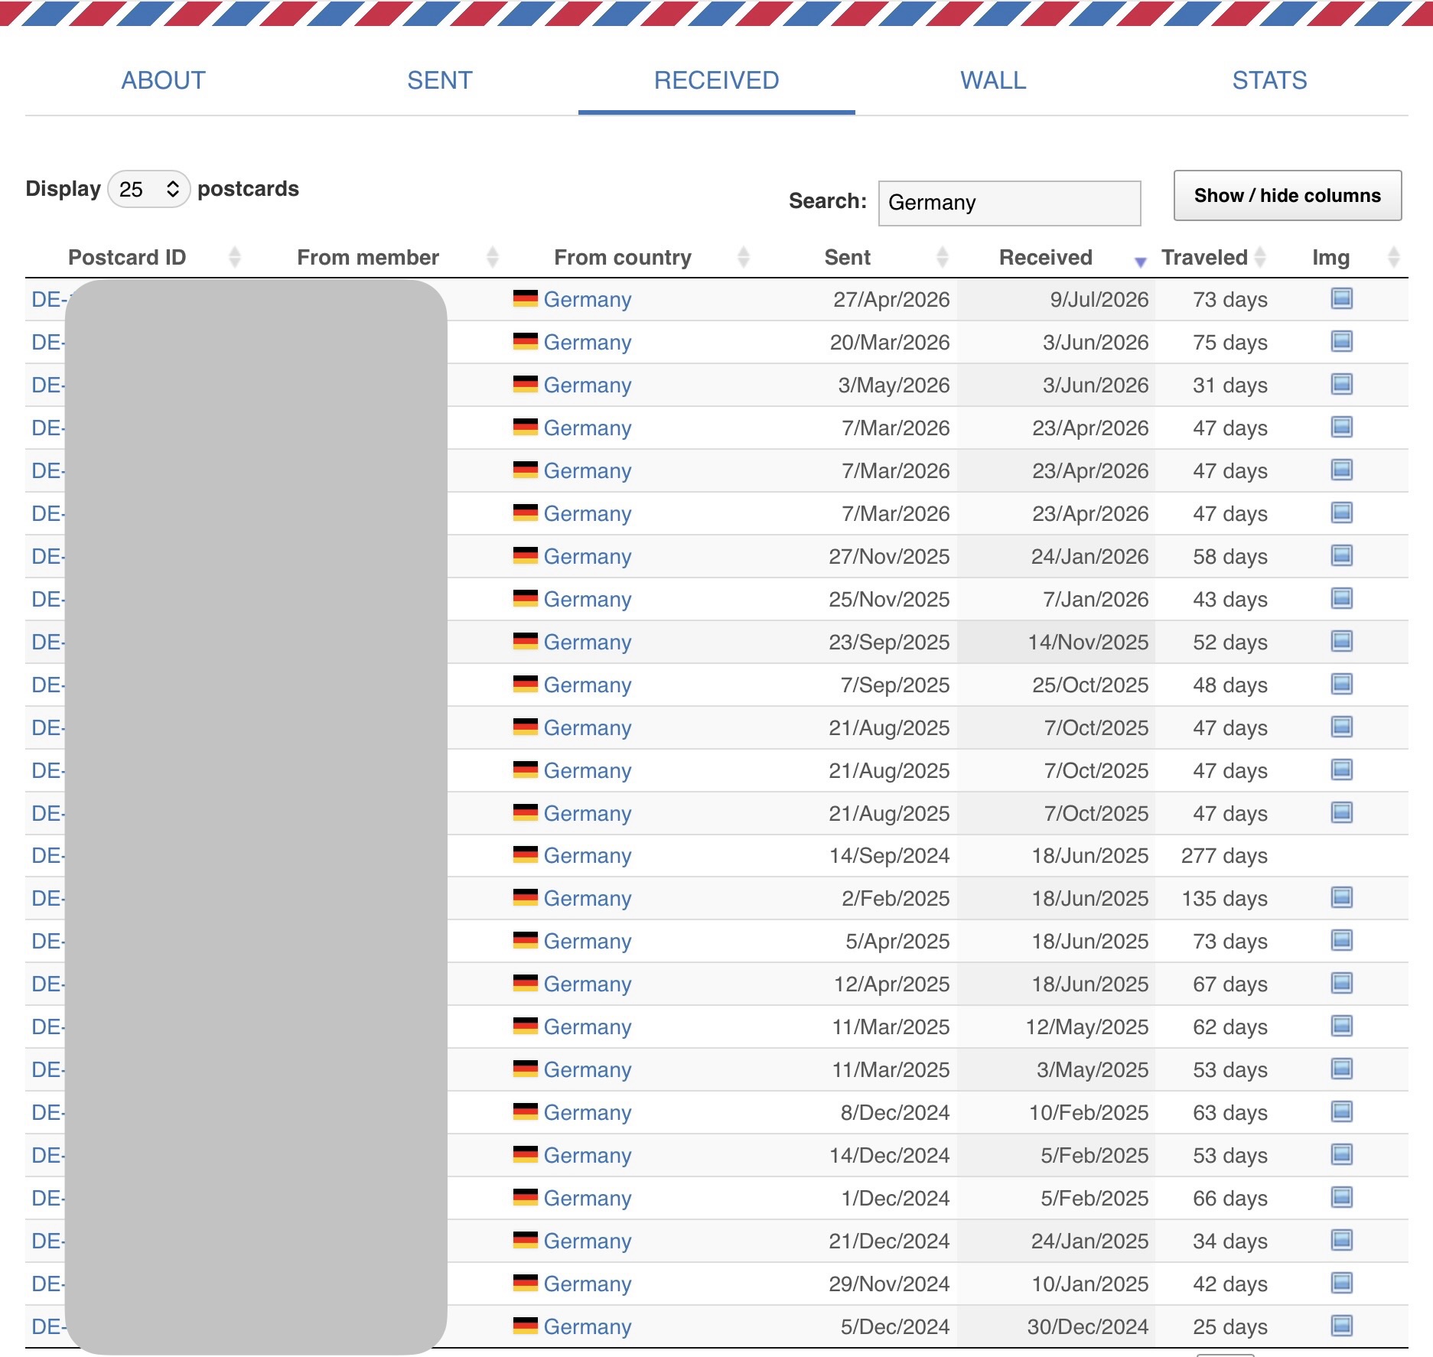
Task: Open postcard ID link in 30/Dec/2024 row
Action: [48, 1326]
